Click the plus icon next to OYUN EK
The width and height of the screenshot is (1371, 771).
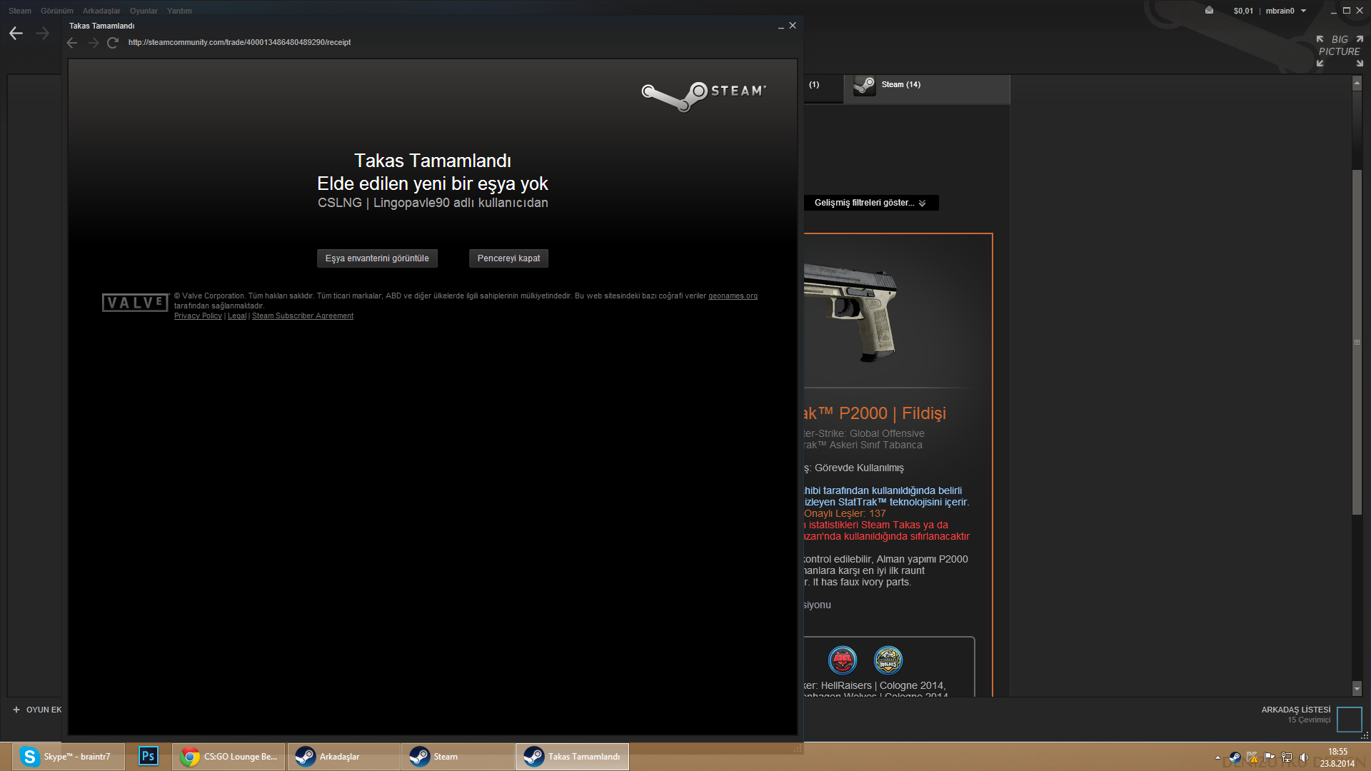[16, 710]
